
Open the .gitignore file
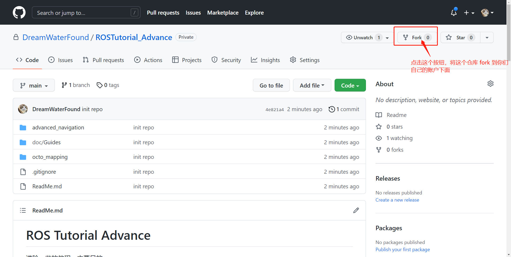point(44,172)
